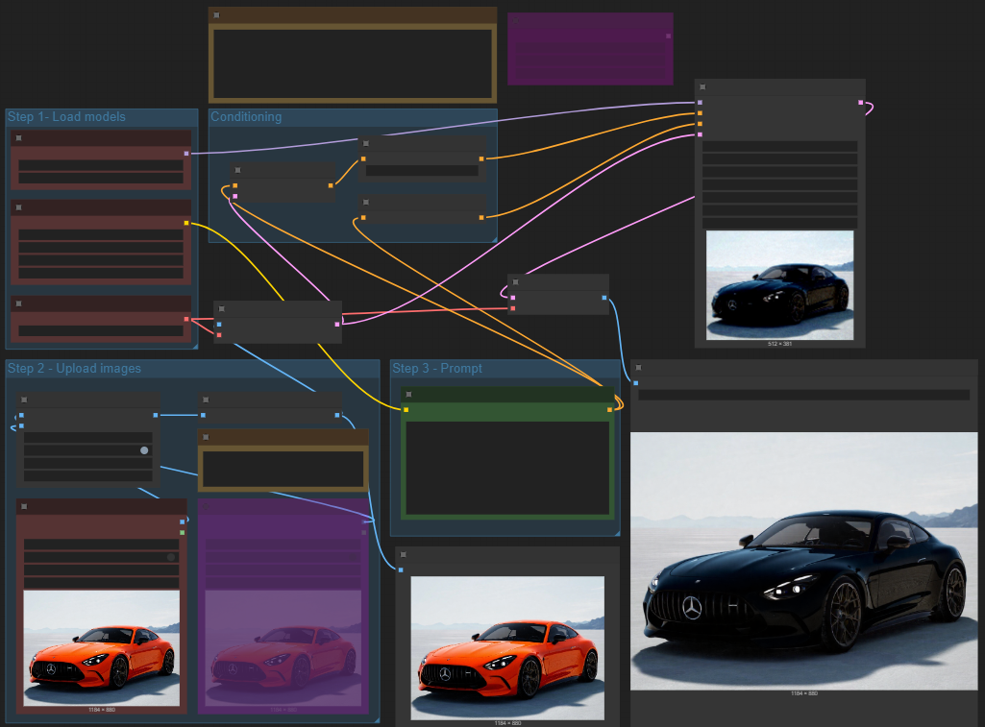The image size is (985, 727).
Task: Collapse the red image node with the orange car
Action: [x=24, y=507]
